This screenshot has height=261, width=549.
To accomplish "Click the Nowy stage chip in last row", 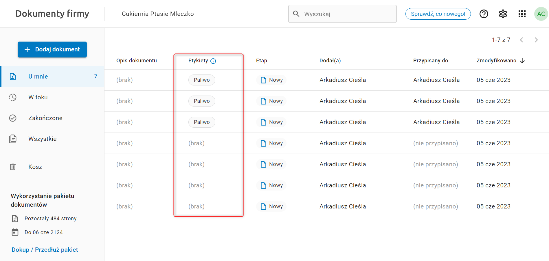I will [x=271, y=206].
